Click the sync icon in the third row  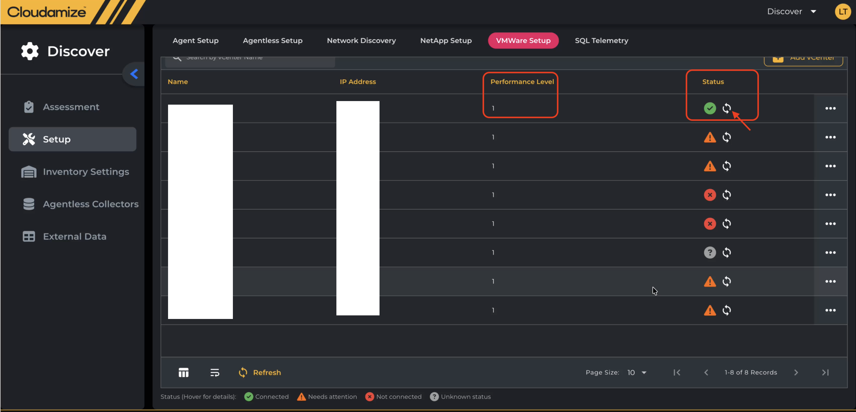(726, 166)
